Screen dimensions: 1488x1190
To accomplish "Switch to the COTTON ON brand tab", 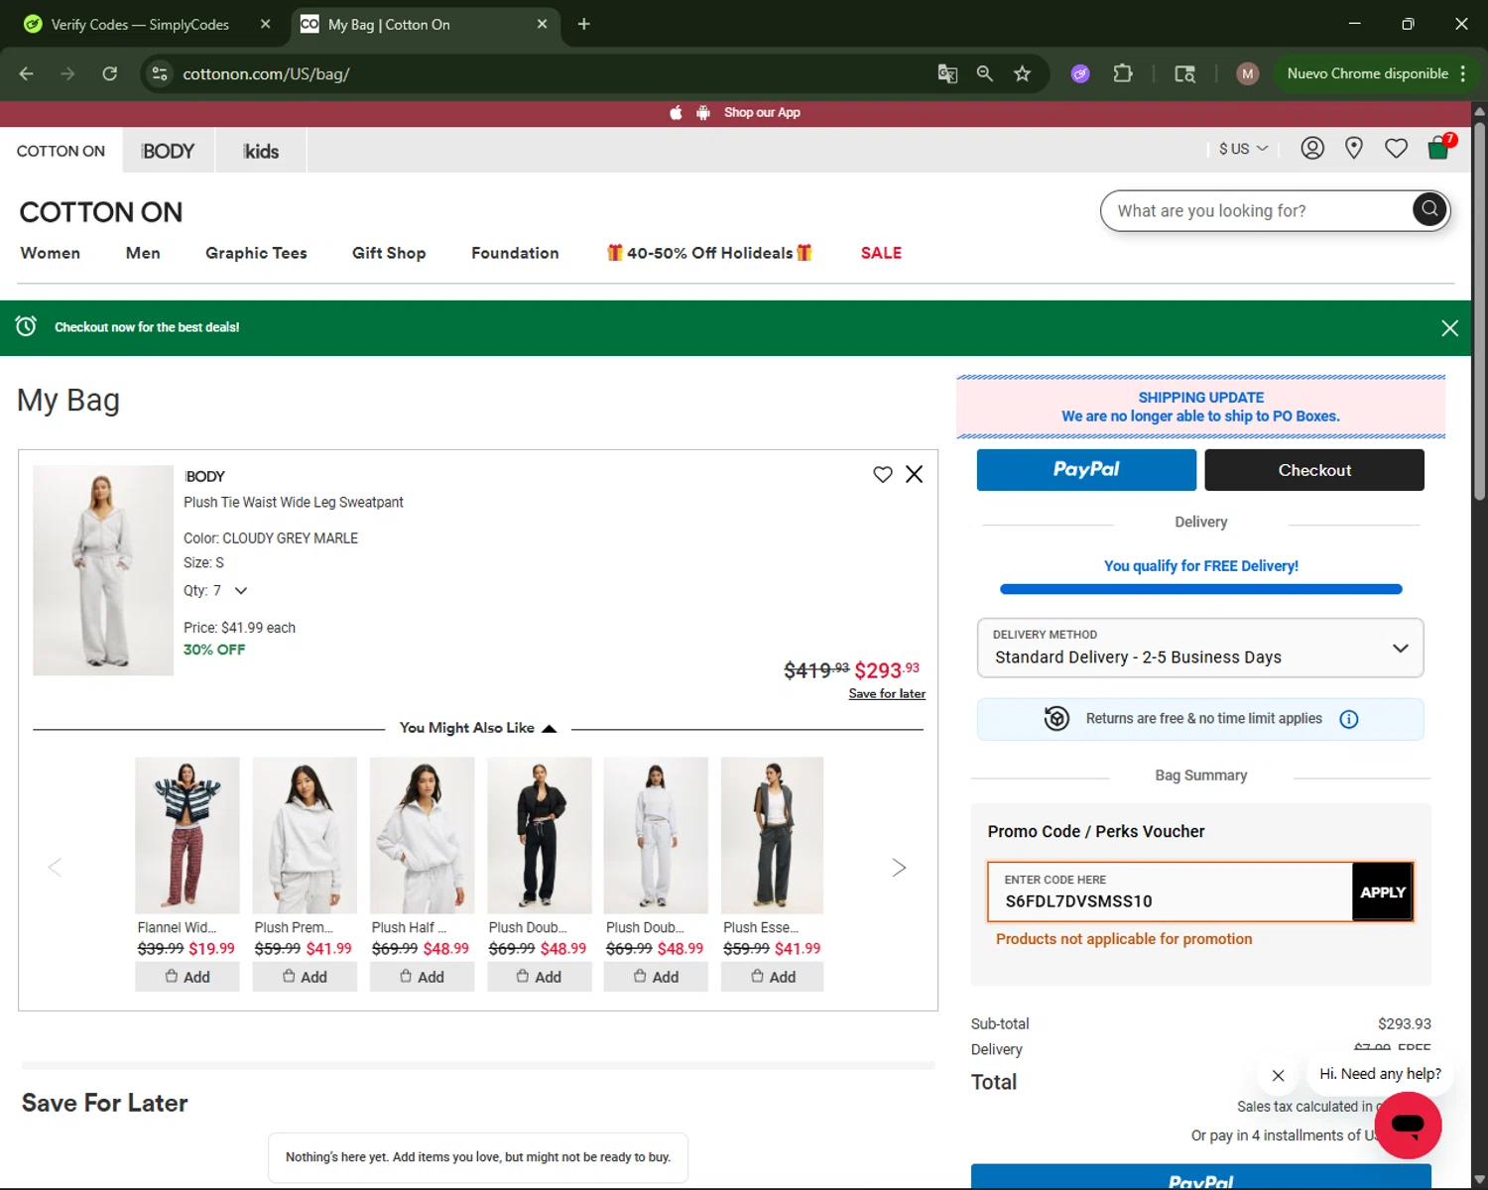I will click(x=61, y=151).
